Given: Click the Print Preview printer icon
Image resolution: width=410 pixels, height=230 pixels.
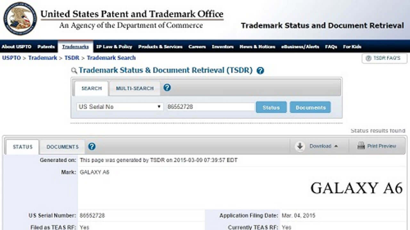Looking at the screenshot, I should tap(361, 146).
